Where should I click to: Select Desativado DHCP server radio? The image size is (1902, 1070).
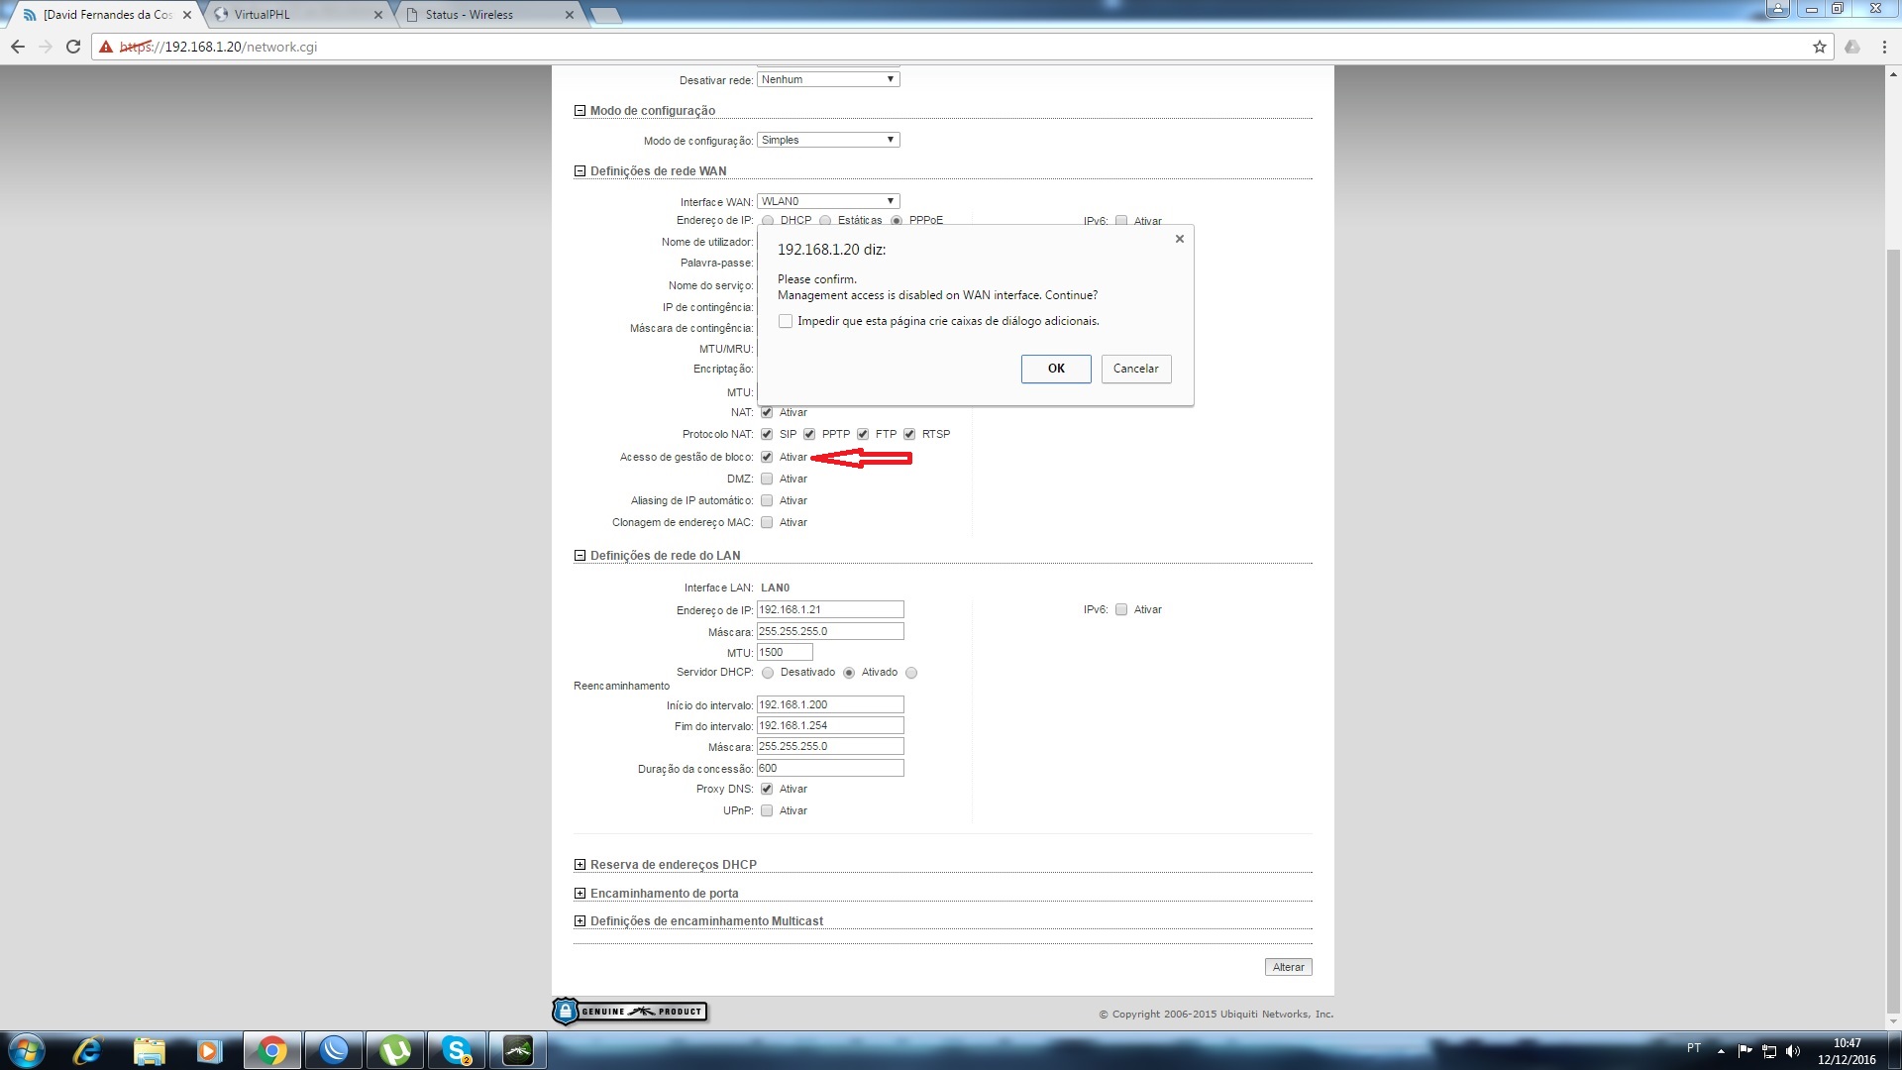(768, 673)
